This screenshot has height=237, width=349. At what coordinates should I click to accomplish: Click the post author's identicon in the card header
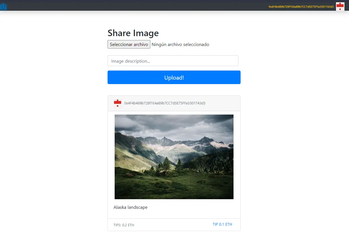coord(117,103)
